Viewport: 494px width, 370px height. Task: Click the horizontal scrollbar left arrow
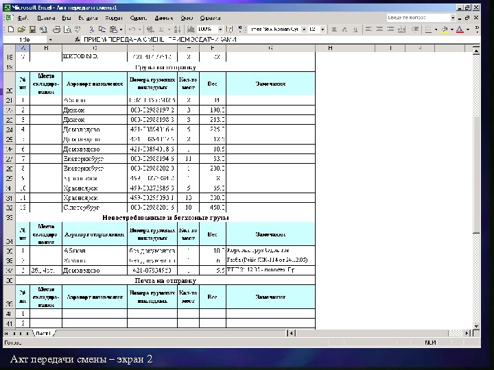pos(291,333)
